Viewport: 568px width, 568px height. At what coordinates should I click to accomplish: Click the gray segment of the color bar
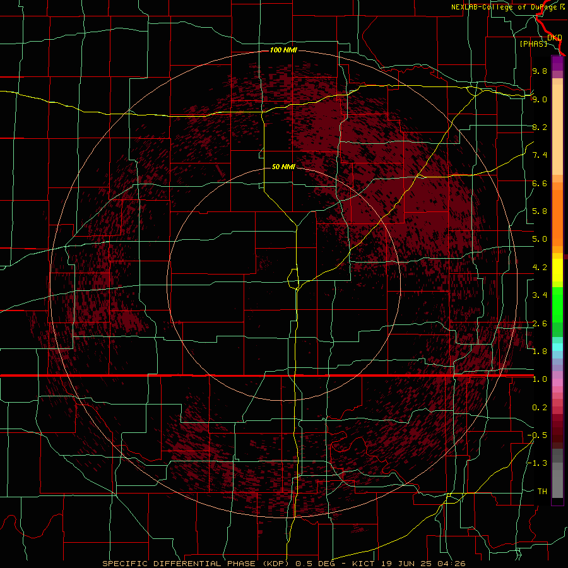click(557, 473)
